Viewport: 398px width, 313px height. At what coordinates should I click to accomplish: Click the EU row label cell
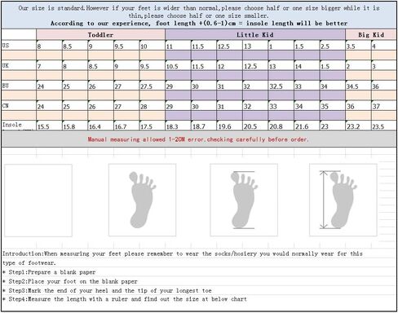[x=19, y=86]
